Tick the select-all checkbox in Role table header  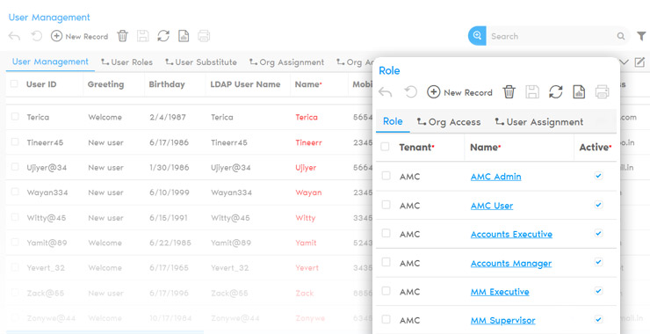tap(385, 147)
